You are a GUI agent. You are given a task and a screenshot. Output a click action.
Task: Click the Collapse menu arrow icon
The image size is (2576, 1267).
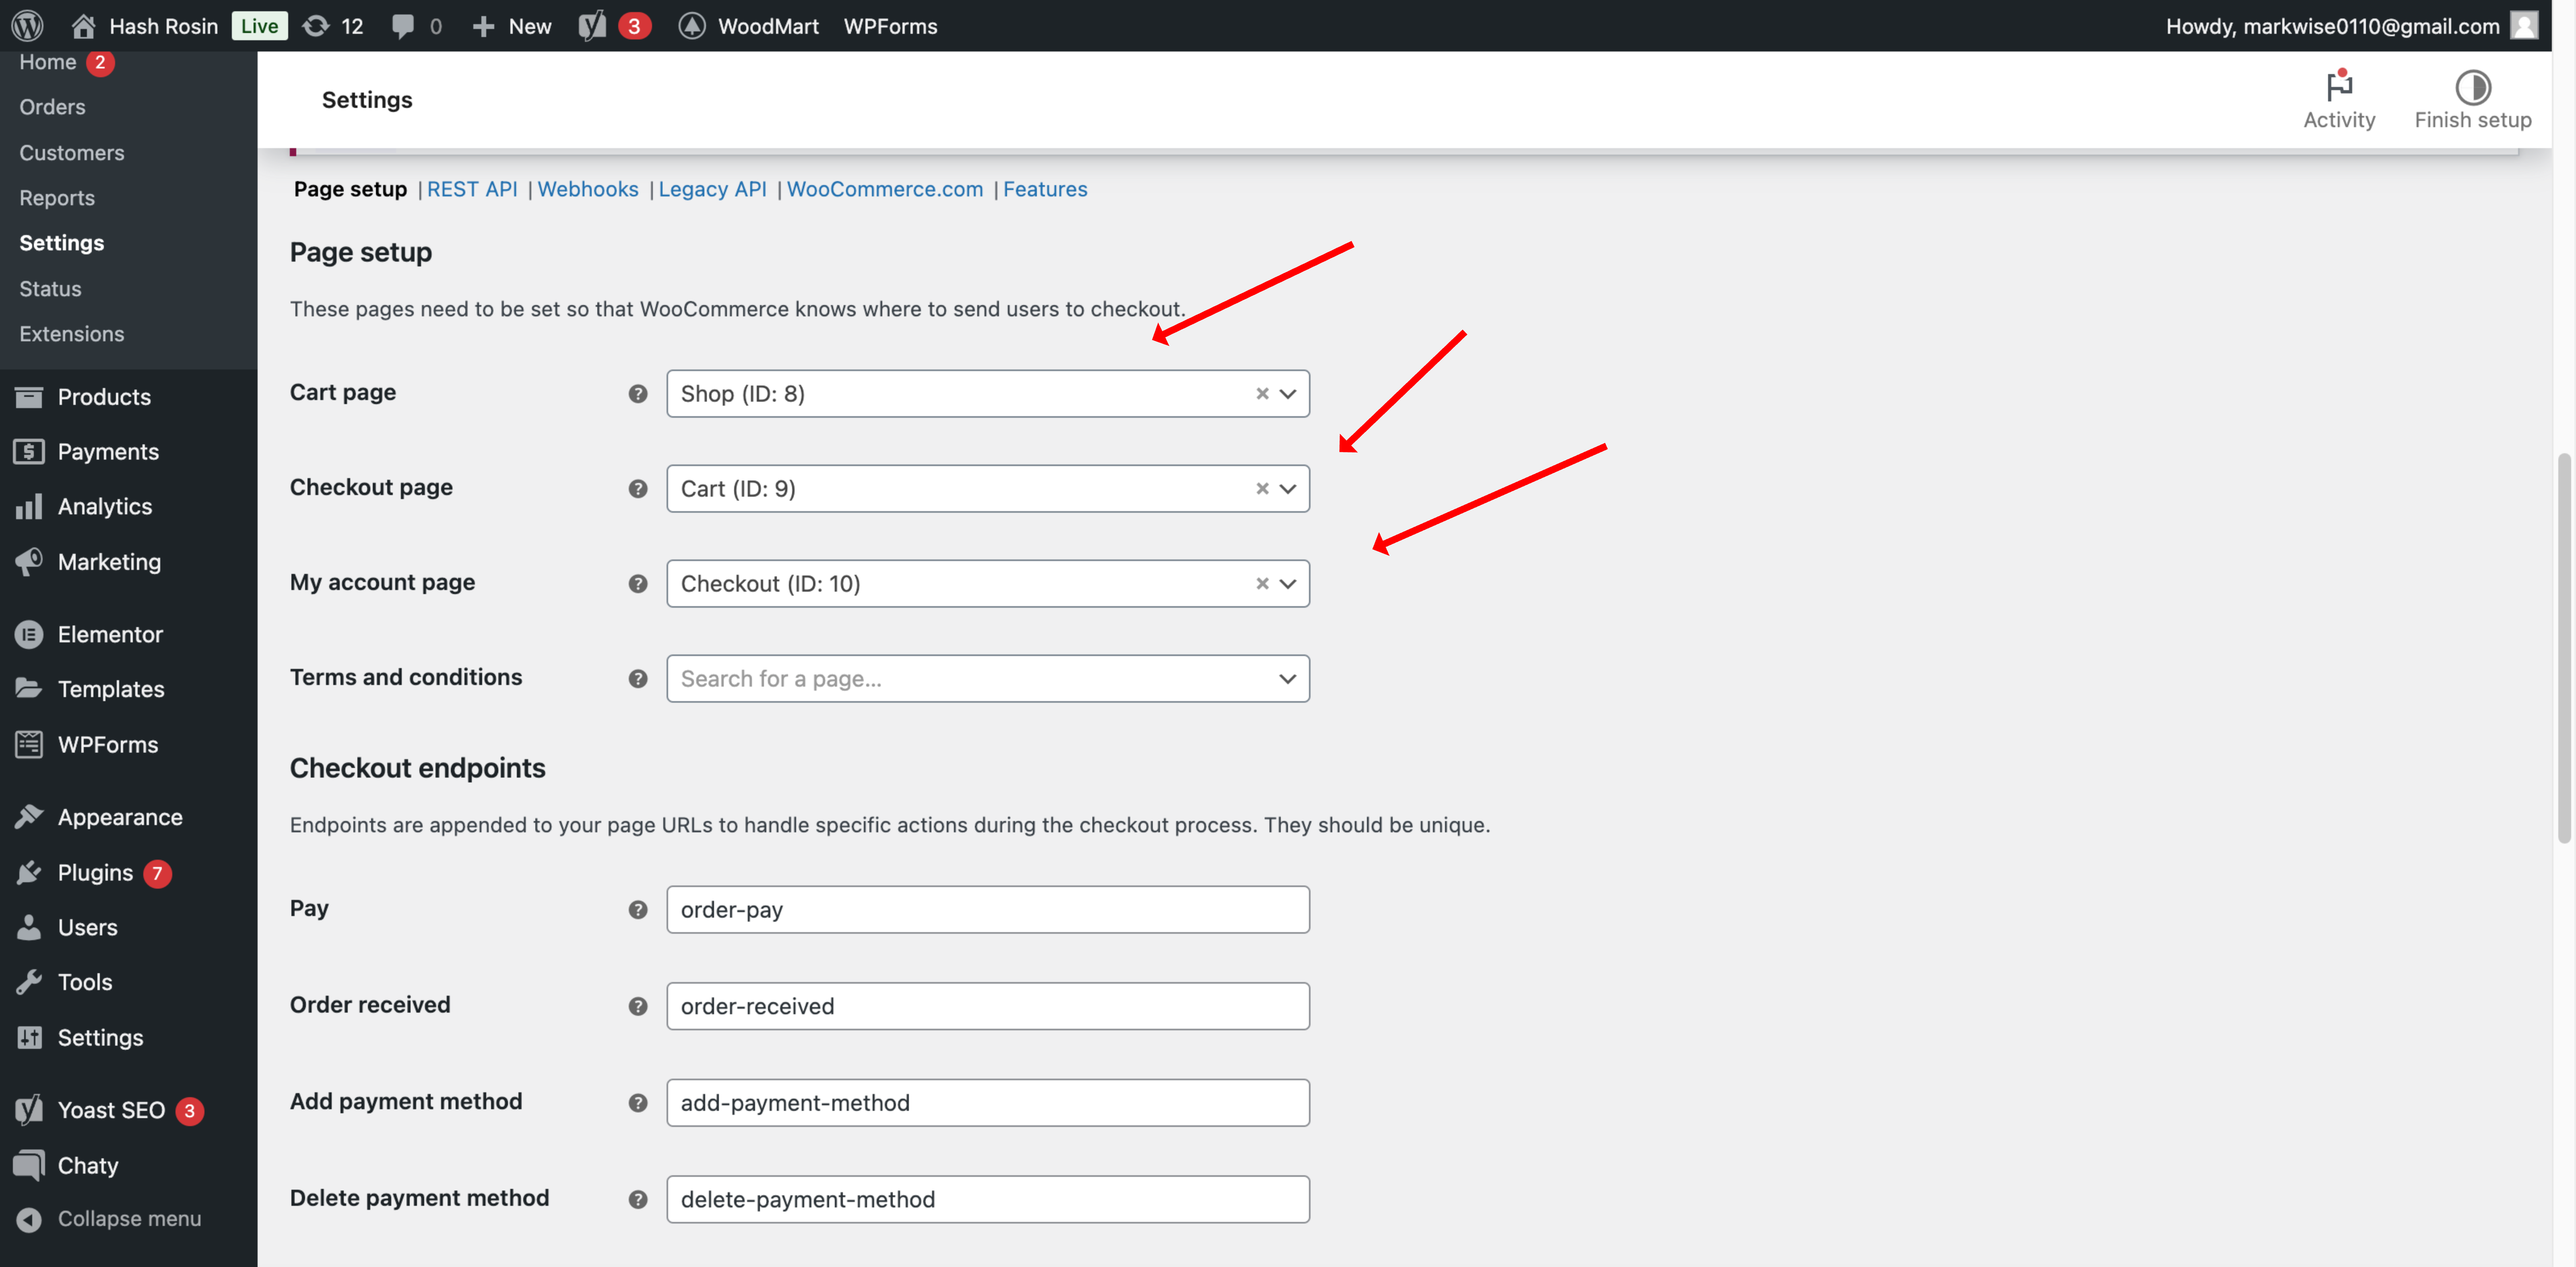click(x=29, y=1219)
